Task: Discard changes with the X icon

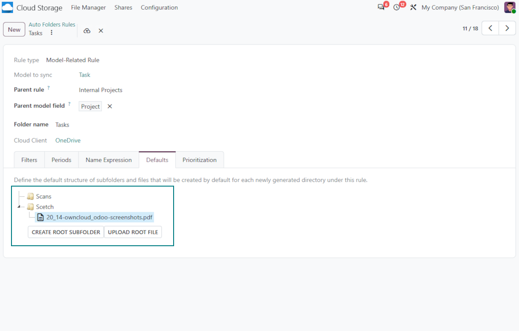Action: [101, 31]
